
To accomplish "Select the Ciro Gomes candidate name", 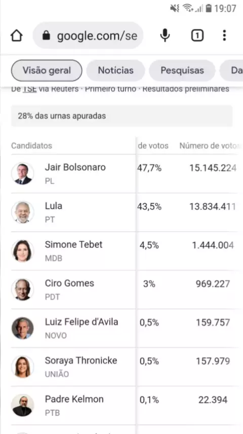I will pos(69,283).
